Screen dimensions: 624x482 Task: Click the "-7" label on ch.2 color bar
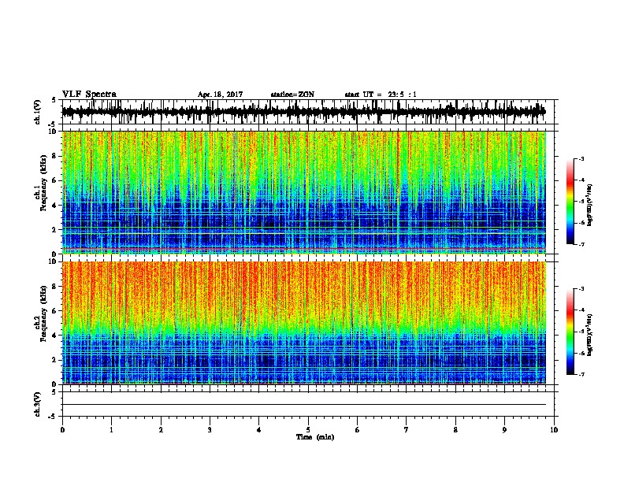pos(581,375)
